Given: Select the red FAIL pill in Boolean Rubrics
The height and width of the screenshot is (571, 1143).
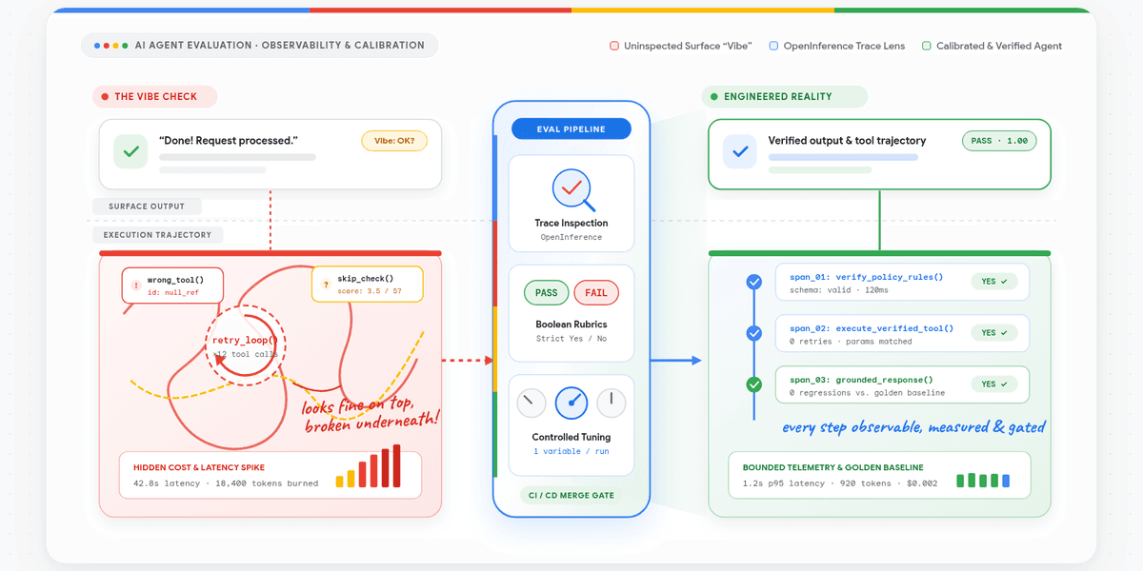Looking at the screenshot, I should click(x=596, y=293).
